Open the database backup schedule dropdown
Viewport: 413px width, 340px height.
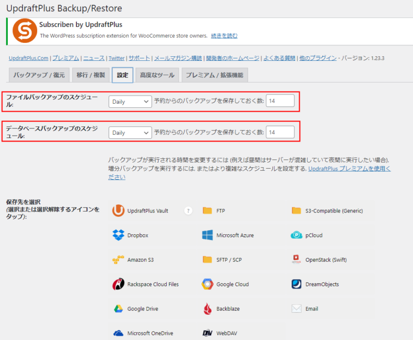click(x=130, y=133)
